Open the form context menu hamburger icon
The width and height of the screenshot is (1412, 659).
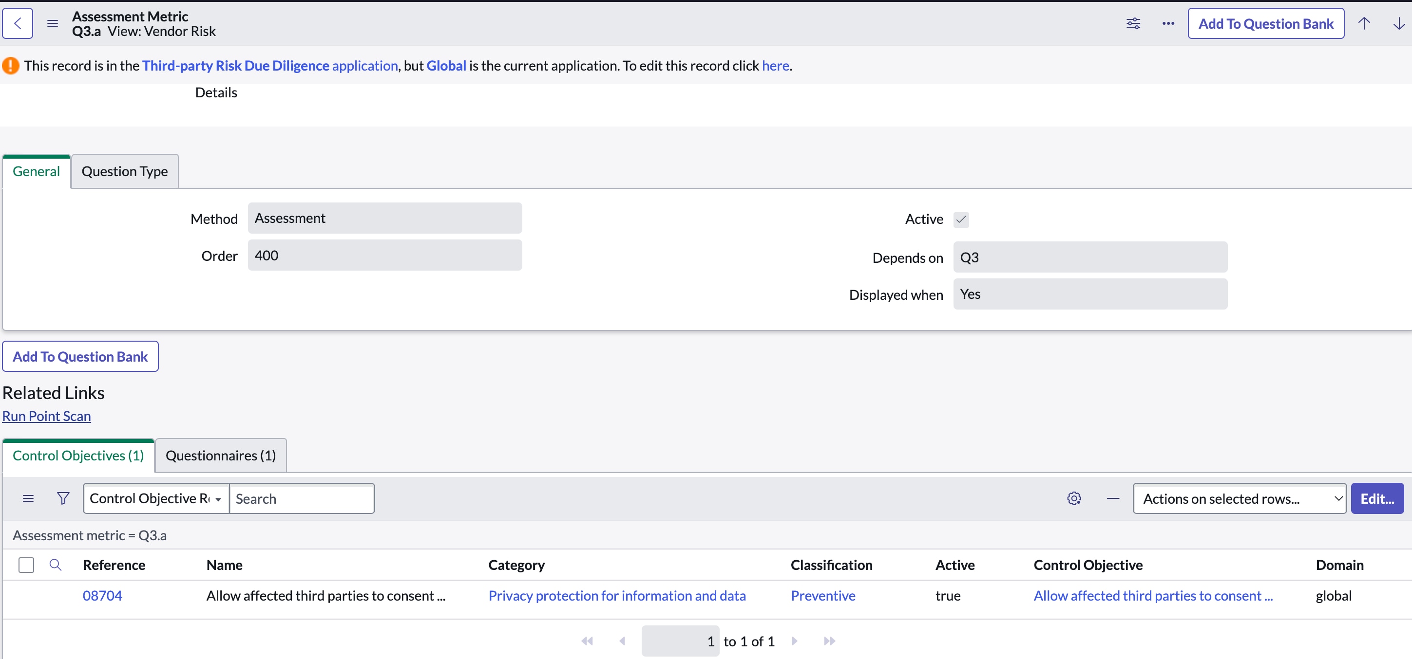pos(52,23)
